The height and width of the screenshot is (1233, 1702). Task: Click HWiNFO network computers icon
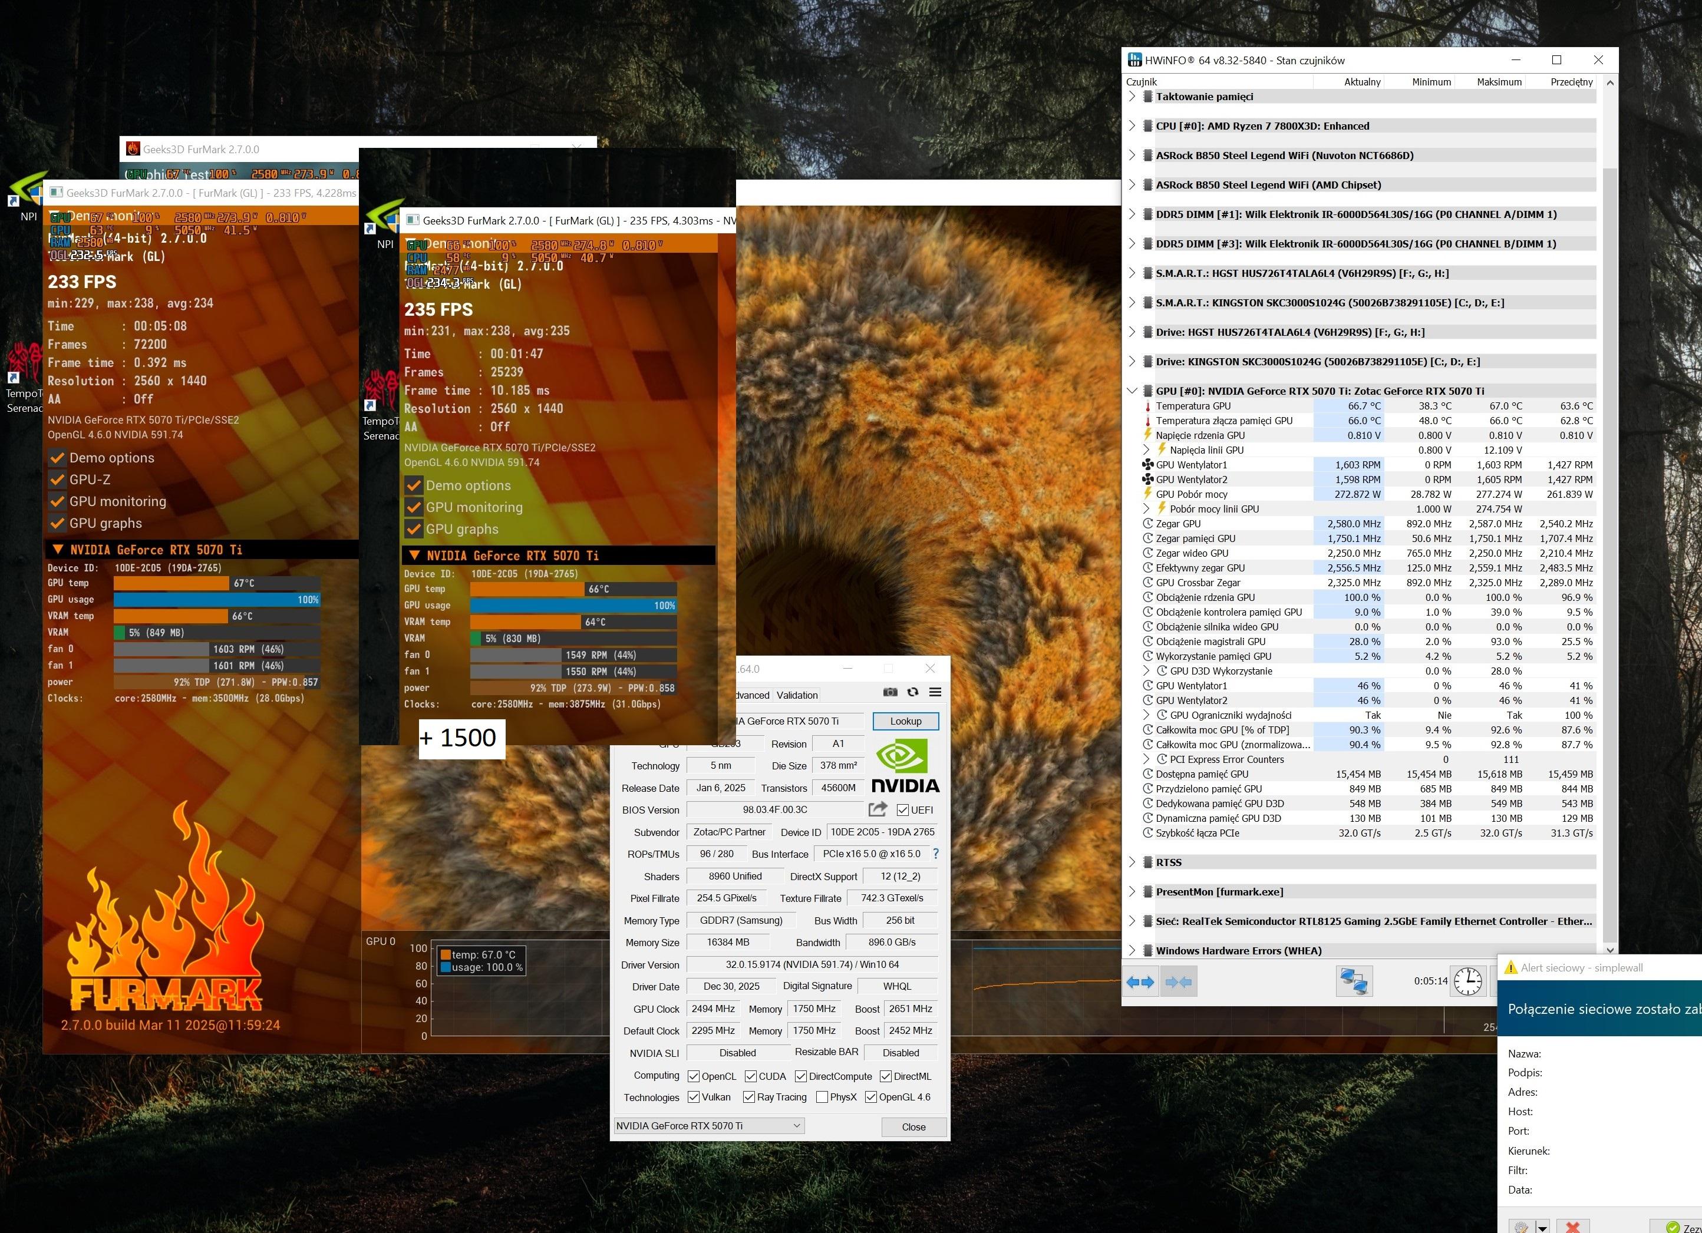(x=1354, y=982)
